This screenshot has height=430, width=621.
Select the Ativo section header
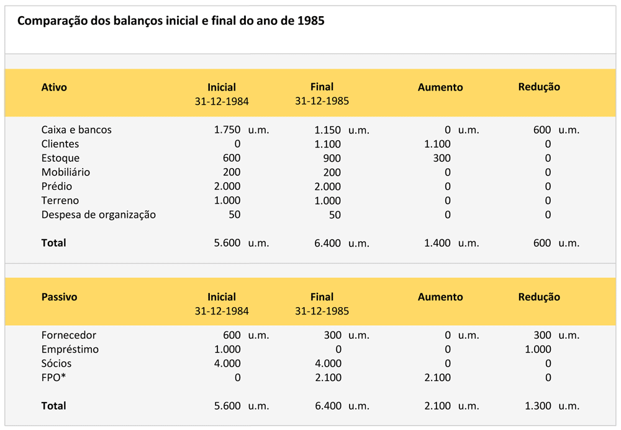54,87
